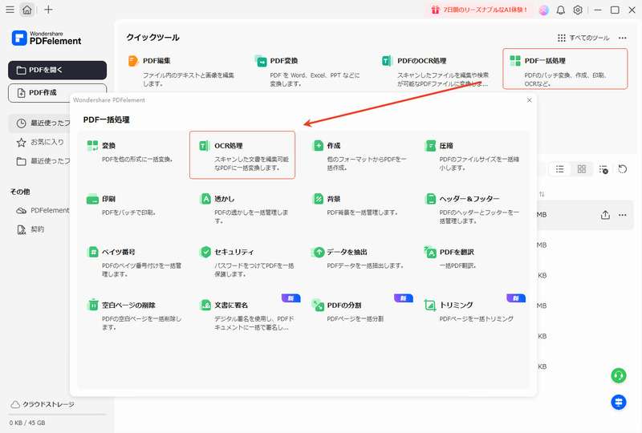Select the recent files clock item
Viewport: 642px width, 433px height.
(x=40, y=123)
